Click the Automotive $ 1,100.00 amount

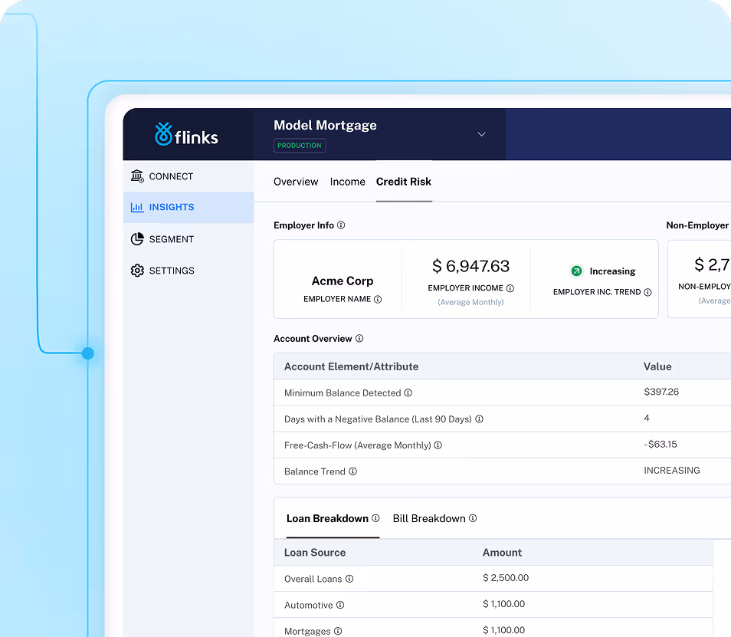click(x=504, y=604)
